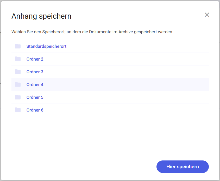The image size is (220, 181).
Task: Click empty dialog area below Ordner 6
Action: (x=110, y=134)
